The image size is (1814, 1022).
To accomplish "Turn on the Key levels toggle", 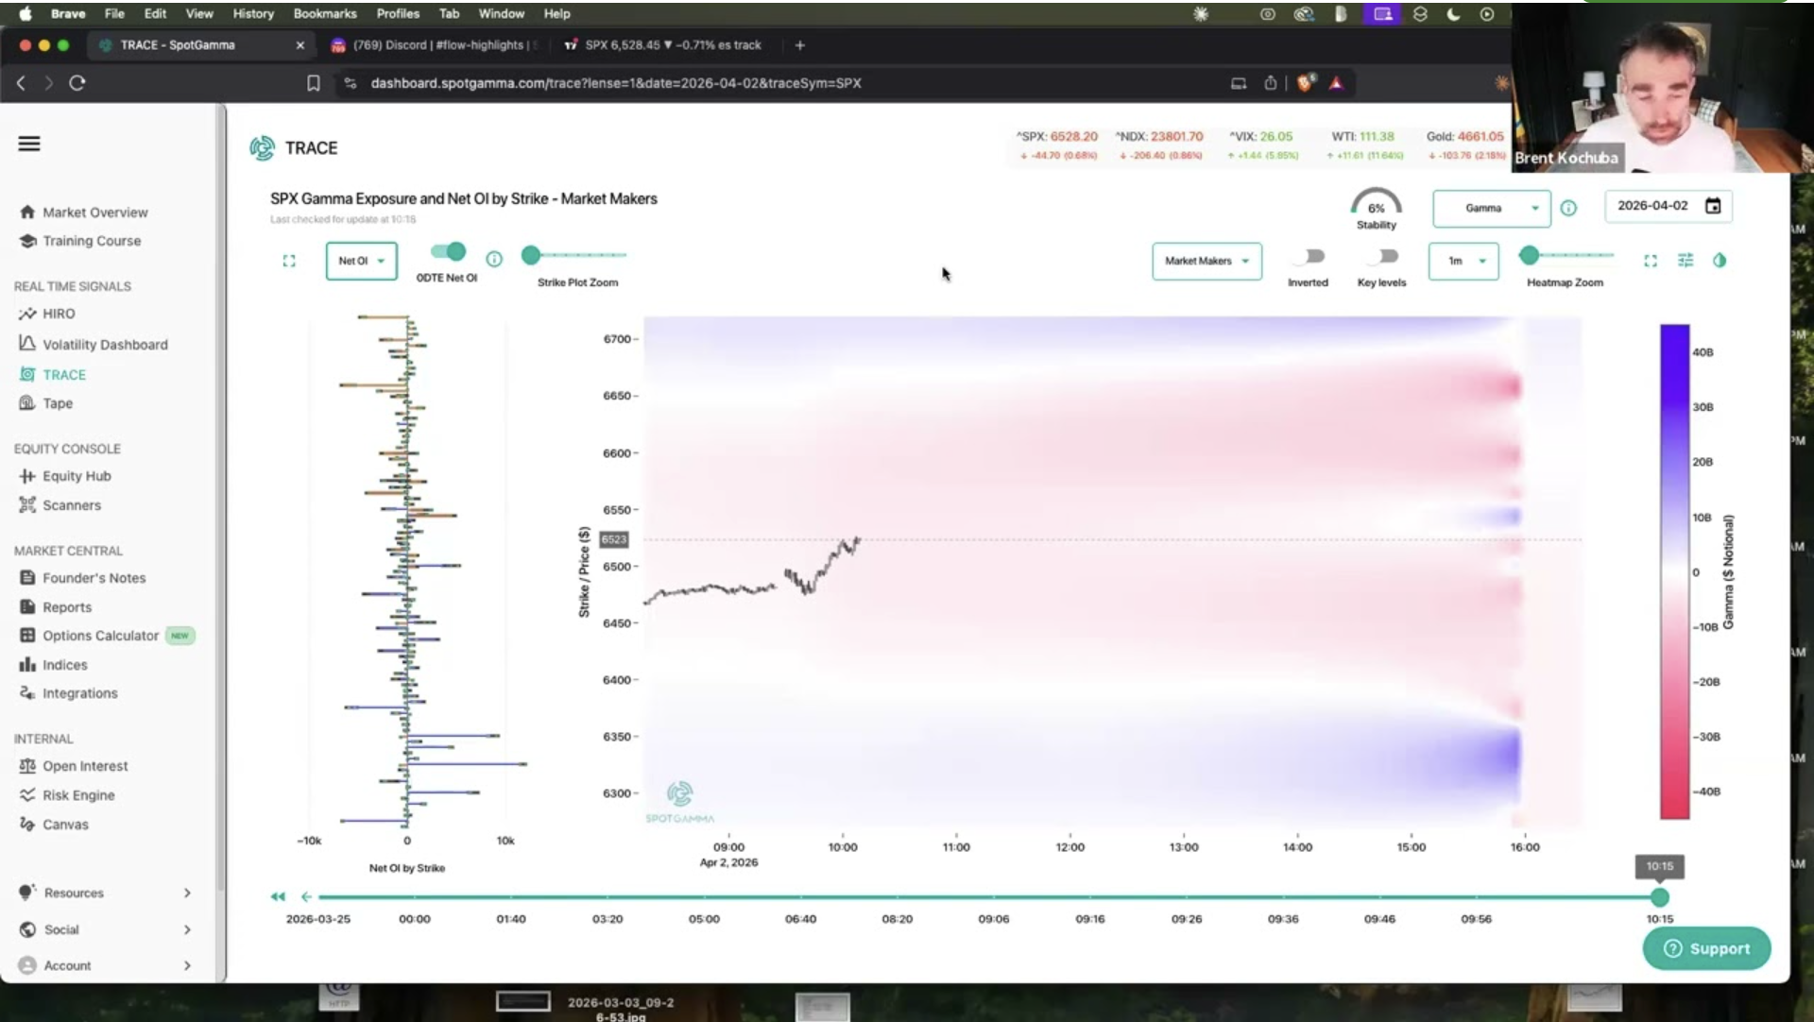I will pyautogui.click(x=1383, y=256).
